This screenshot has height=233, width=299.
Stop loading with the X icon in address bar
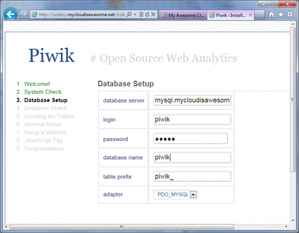pos(153,14)
